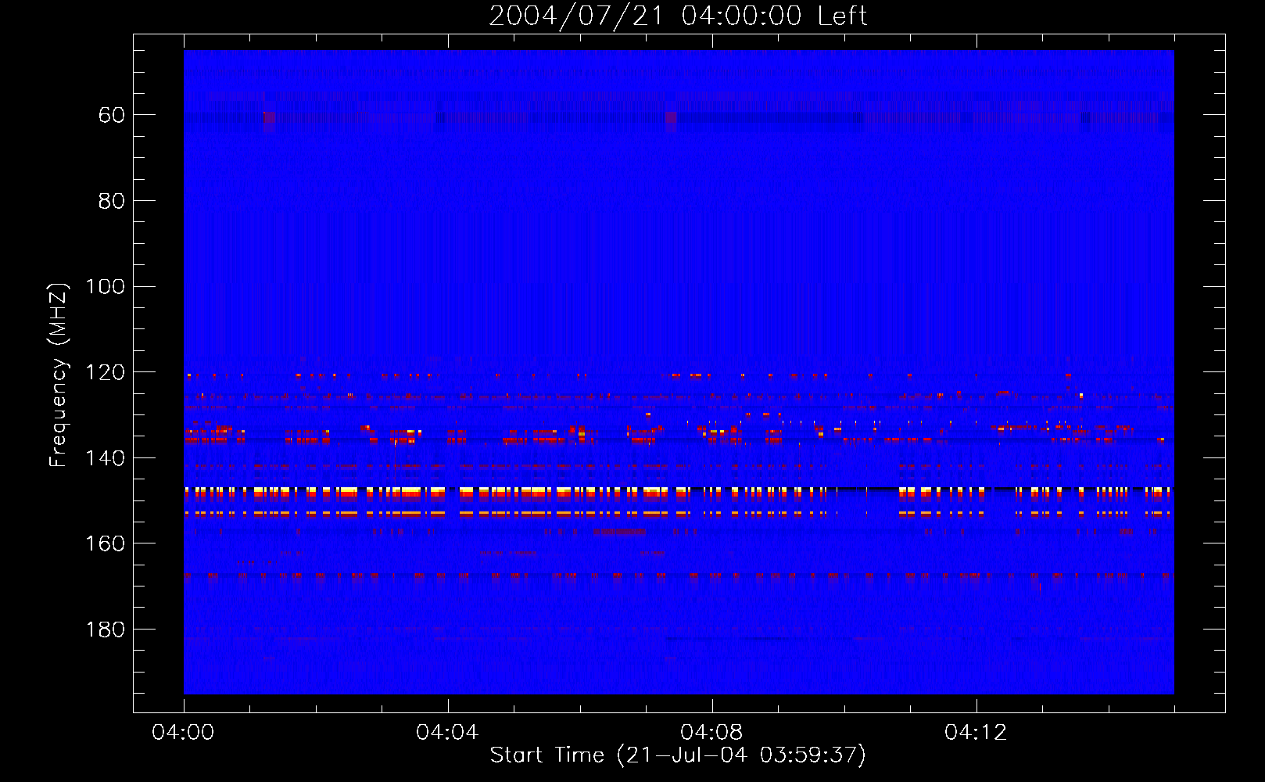This screenshot has height=782, width=1265.
Task: Click the 180 frequency tick label
Action: tap(105, 630)
